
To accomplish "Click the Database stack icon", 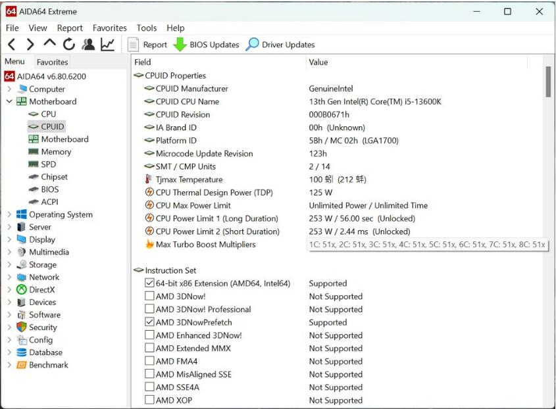I will point(22,352).
